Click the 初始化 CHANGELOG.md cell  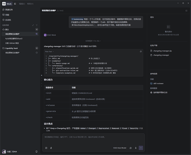click(x=107, y=93)
